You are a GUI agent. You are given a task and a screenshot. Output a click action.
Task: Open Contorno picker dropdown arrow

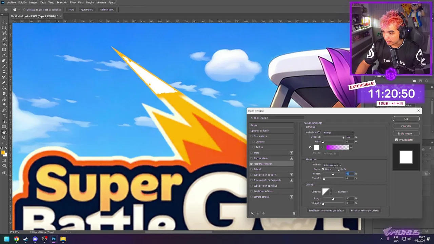pyautogui.click(x=331, y=192)
